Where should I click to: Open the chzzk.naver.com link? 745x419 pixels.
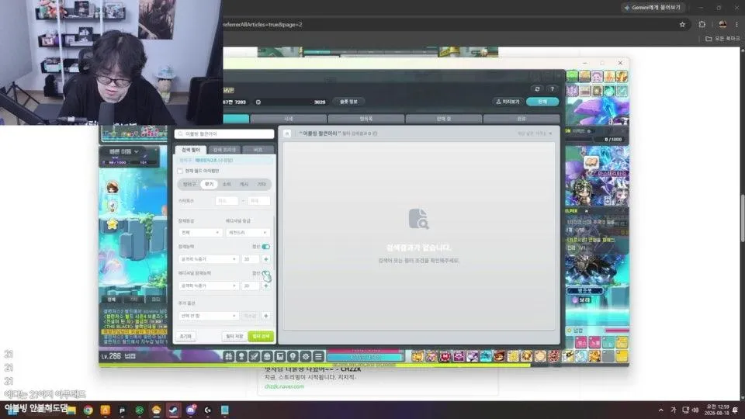pos(284,386)
